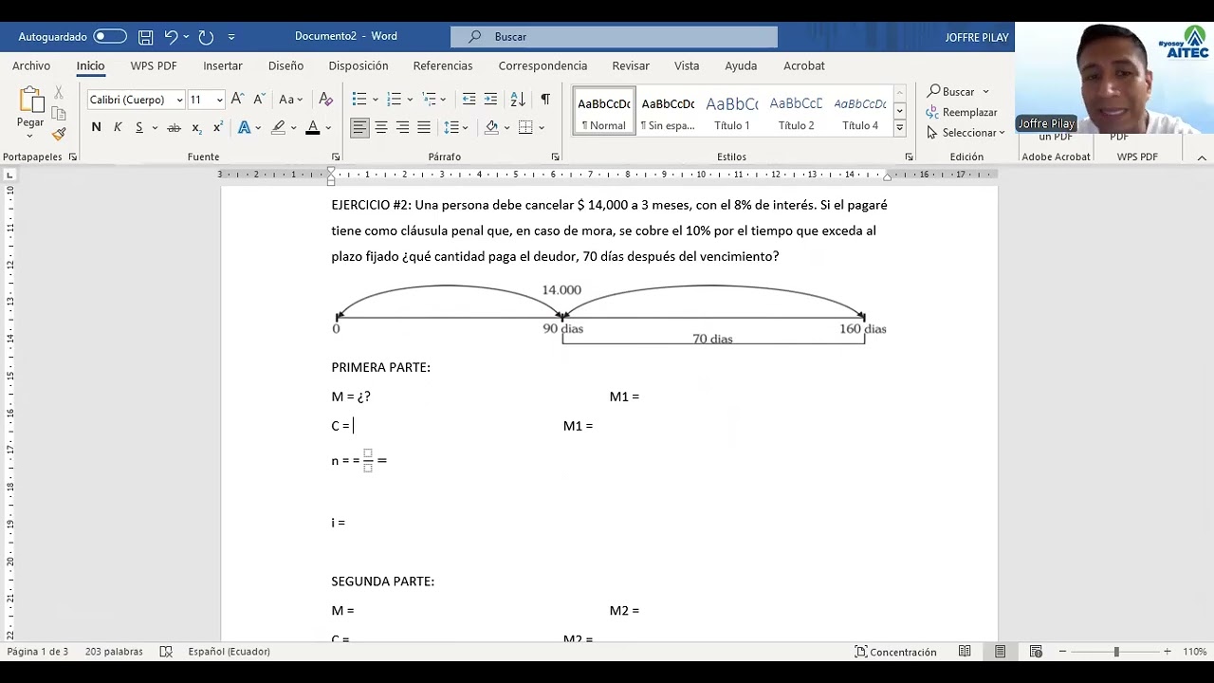This screenshot has width=1214, height=683.
Task: Expand the font color dropdown arrow
Action: (328, 127)
